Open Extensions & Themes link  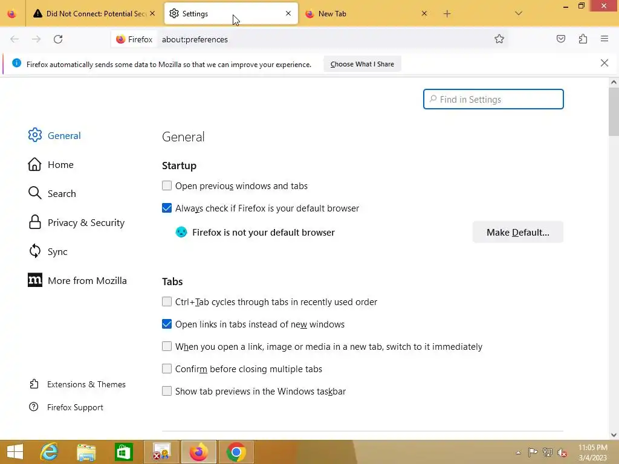(77, 384)
